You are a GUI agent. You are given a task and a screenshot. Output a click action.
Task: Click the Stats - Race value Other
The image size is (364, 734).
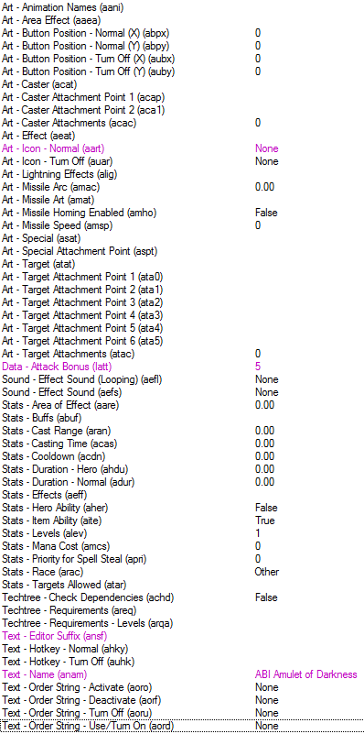(267, 572)
